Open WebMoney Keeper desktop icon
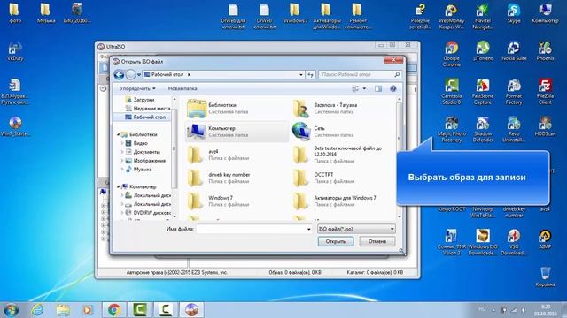Image resolution: width=567 pixels, height=318 pixels. 451,16
